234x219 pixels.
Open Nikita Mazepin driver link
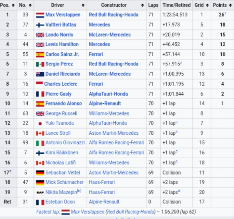pos(61,192)
